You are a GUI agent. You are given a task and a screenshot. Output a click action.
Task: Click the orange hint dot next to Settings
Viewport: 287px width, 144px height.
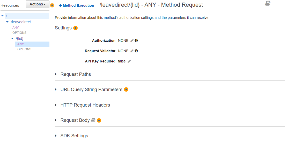(75, 28)
